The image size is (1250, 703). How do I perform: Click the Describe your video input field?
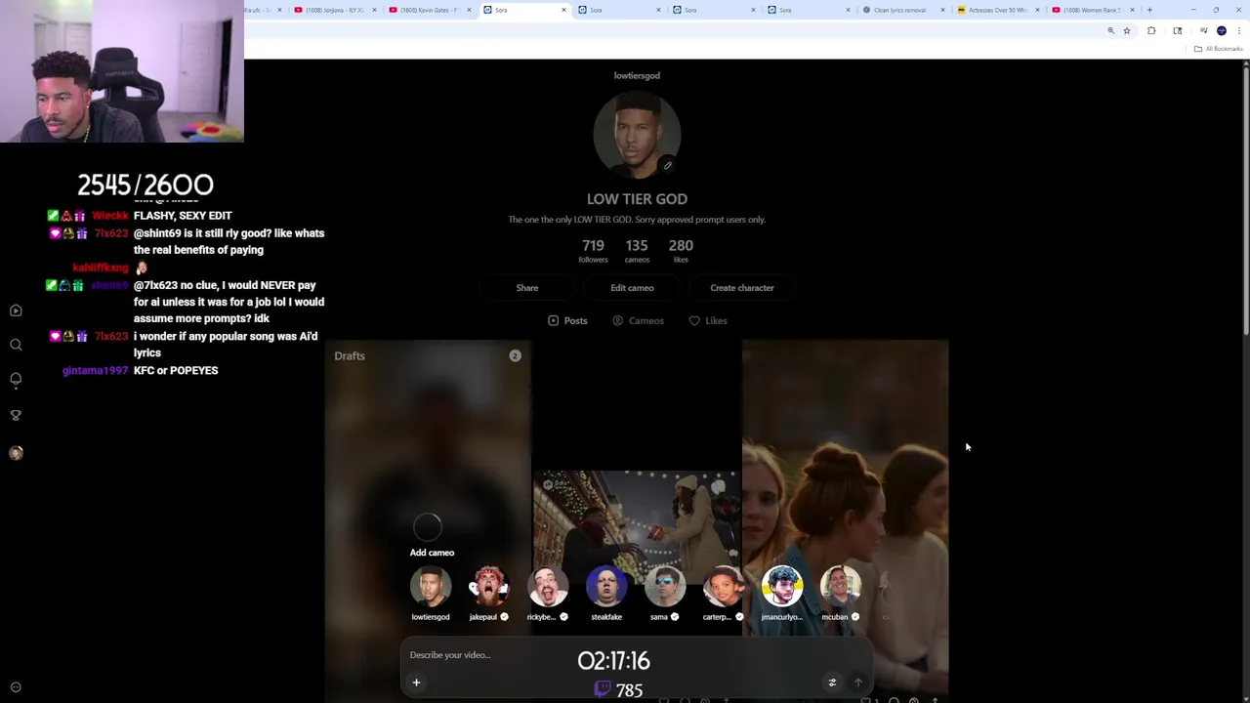[635, 655]
